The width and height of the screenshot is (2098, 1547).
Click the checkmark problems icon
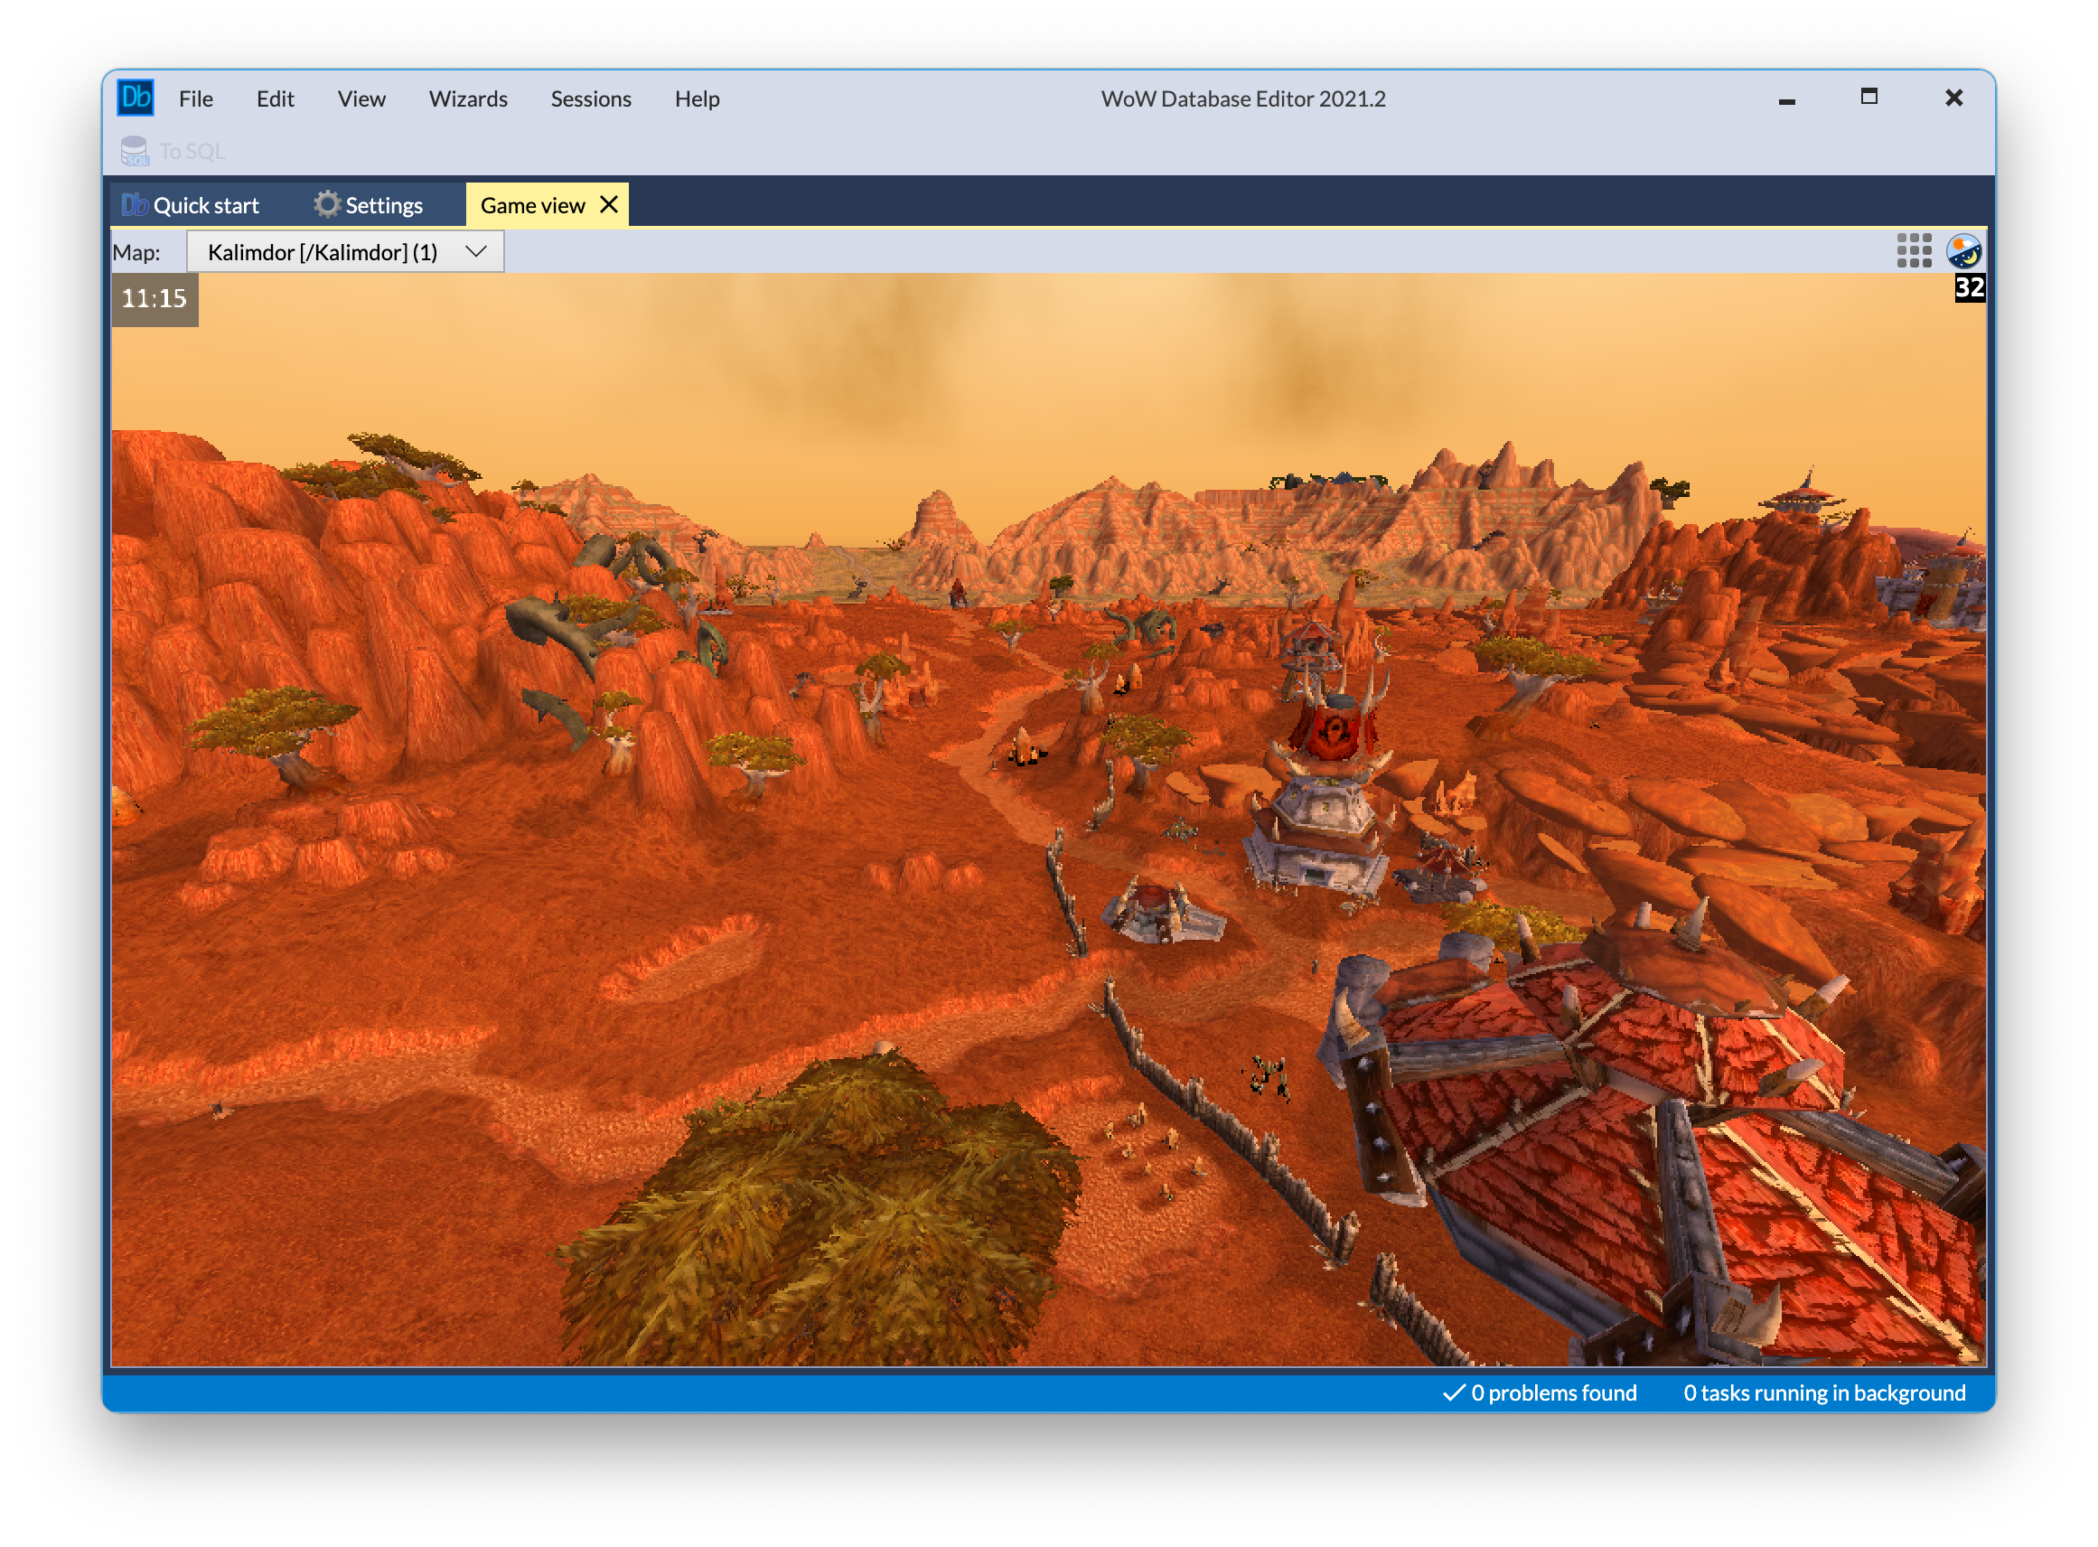(1453, 1392)
